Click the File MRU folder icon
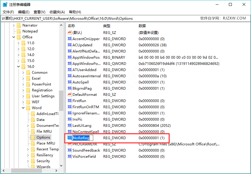This screenshot has width=251, height=174. pyautogui.click(x=32, y=131)
